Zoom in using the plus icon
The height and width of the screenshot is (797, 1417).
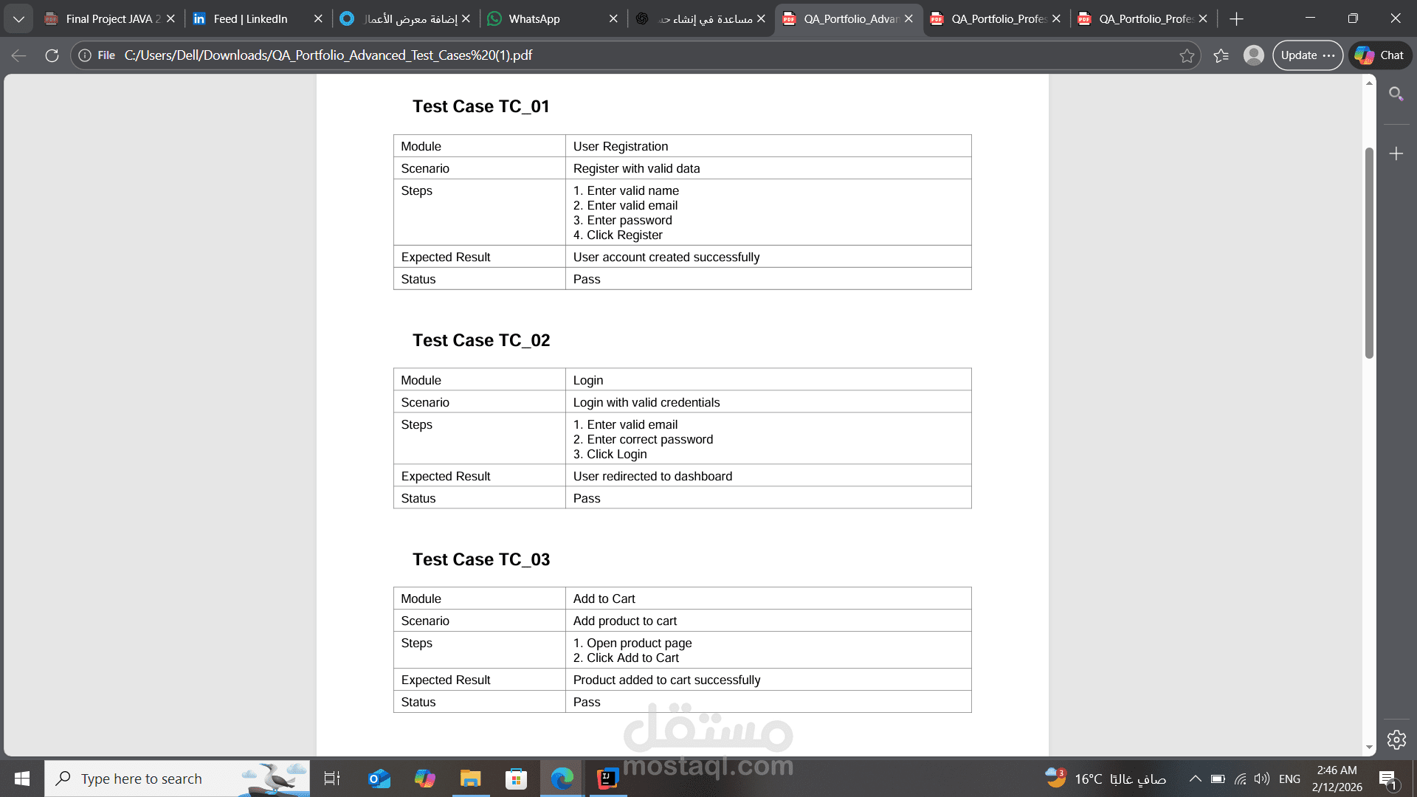point(1396,153)
